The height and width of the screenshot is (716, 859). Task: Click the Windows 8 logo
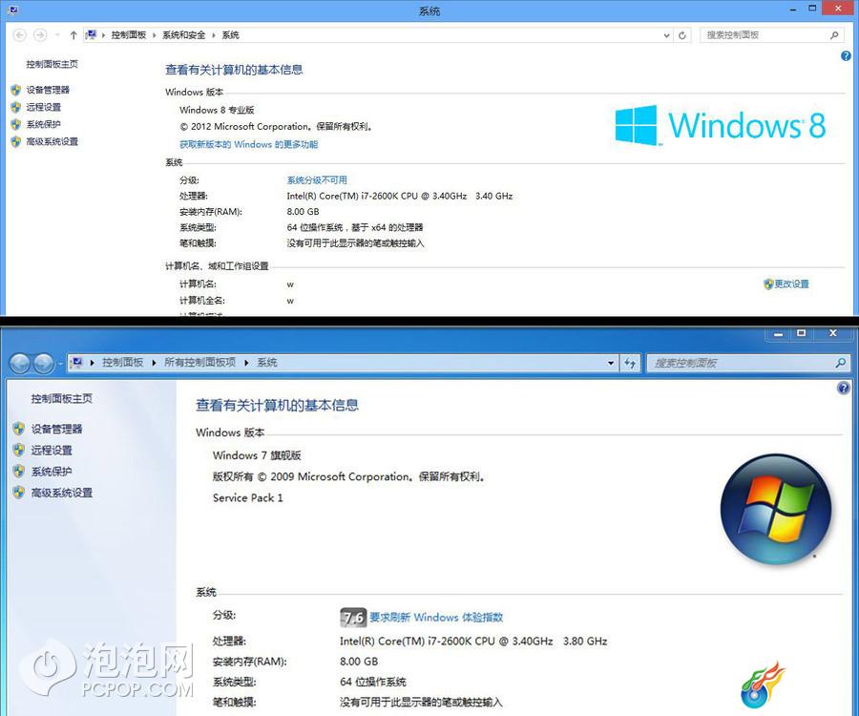click(721, 125)
